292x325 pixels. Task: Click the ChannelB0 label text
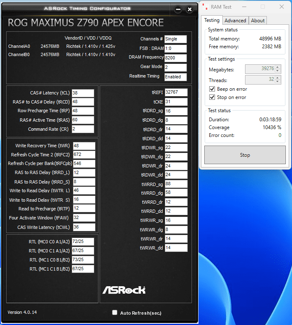pos(19,54)
